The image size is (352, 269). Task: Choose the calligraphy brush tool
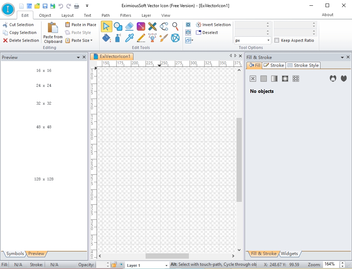click(164, 38)
